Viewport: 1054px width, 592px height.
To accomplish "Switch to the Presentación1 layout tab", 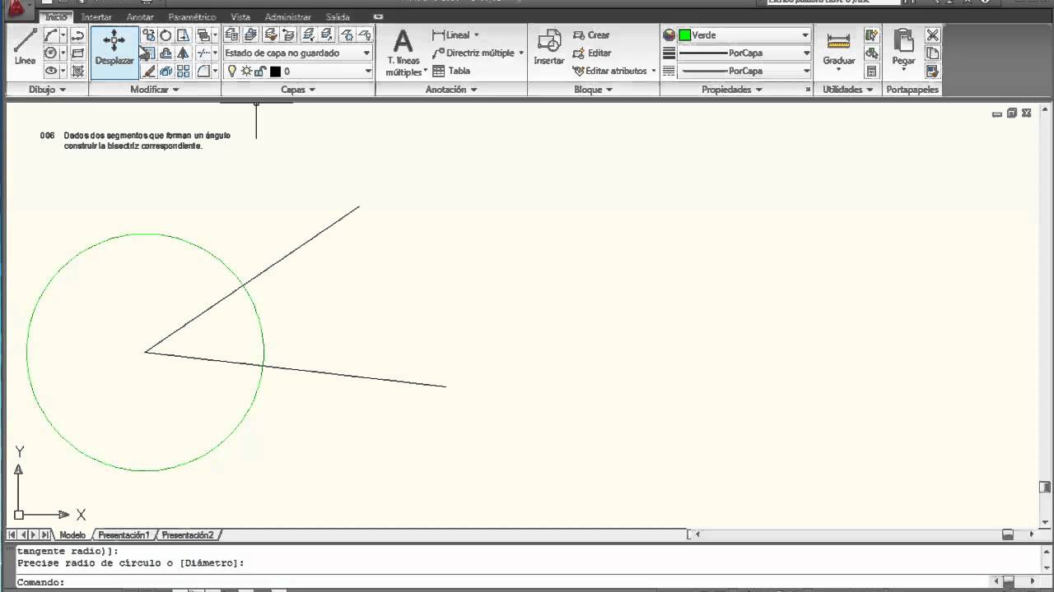I will tap(124, 535).
